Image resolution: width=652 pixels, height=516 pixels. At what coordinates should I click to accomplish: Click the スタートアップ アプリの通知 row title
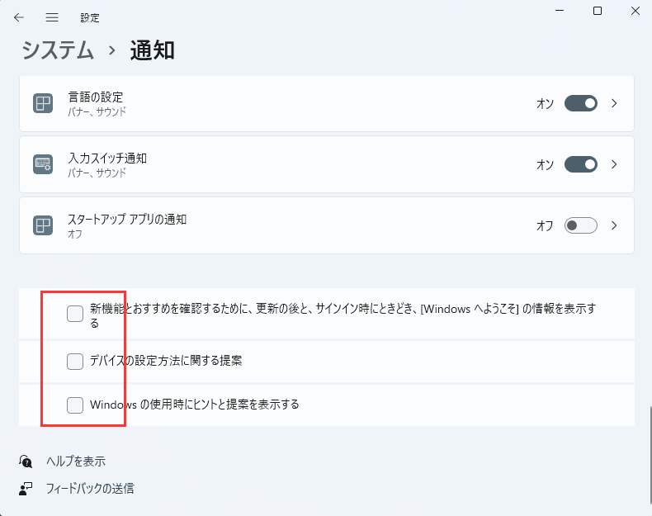[127, 220]
